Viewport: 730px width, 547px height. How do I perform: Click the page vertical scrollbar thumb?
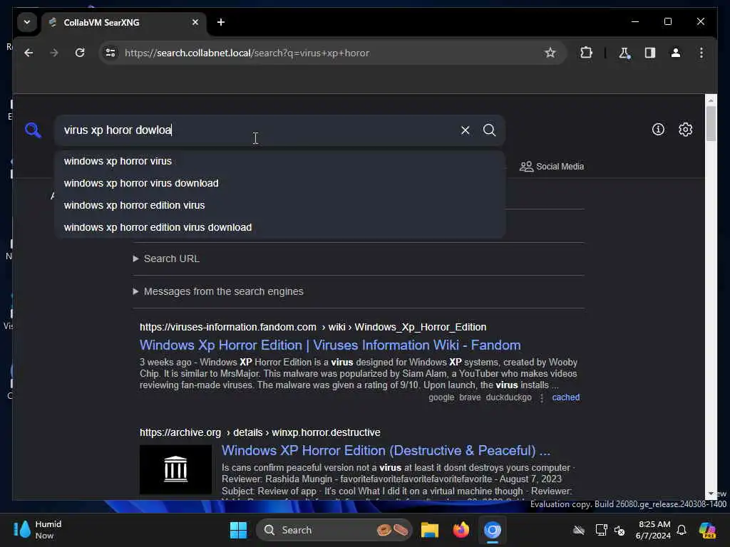[711, 123]
